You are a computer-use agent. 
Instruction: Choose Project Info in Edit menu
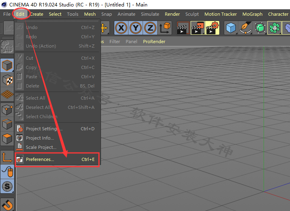57,138
